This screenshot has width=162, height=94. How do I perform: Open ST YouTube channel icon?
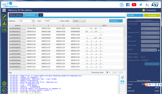click(x=134, y=5)
